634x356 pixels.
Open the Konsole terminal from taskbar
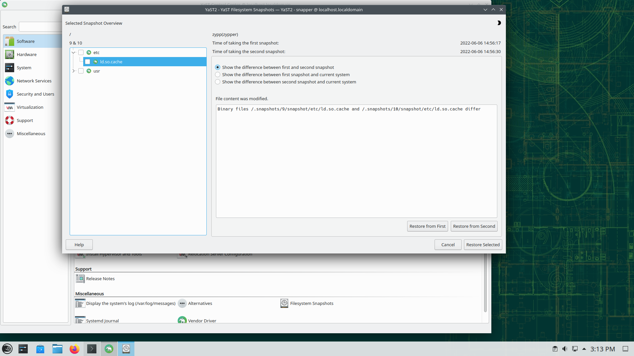pyautogui.click(x=92, y=349)
